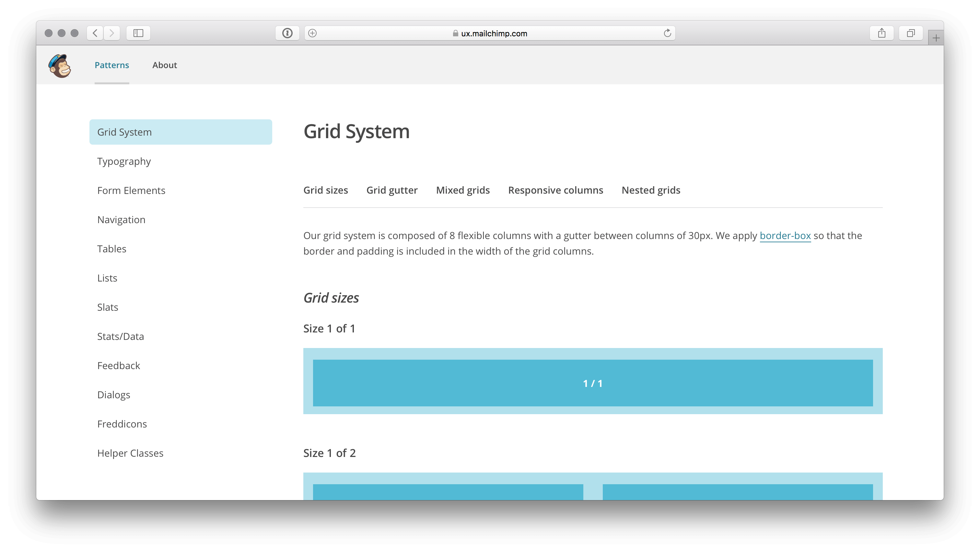Click the About navigation link

click(165, 65)
